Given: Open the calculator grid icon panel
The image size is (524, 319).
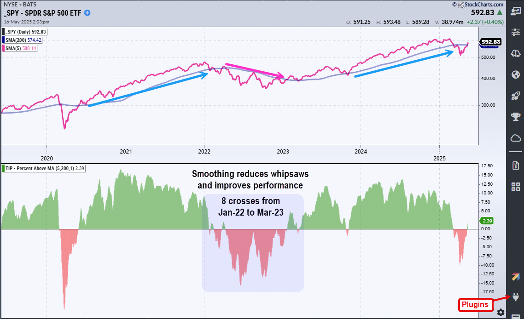Looking at the screenshot, I should (x=516, y=187).
